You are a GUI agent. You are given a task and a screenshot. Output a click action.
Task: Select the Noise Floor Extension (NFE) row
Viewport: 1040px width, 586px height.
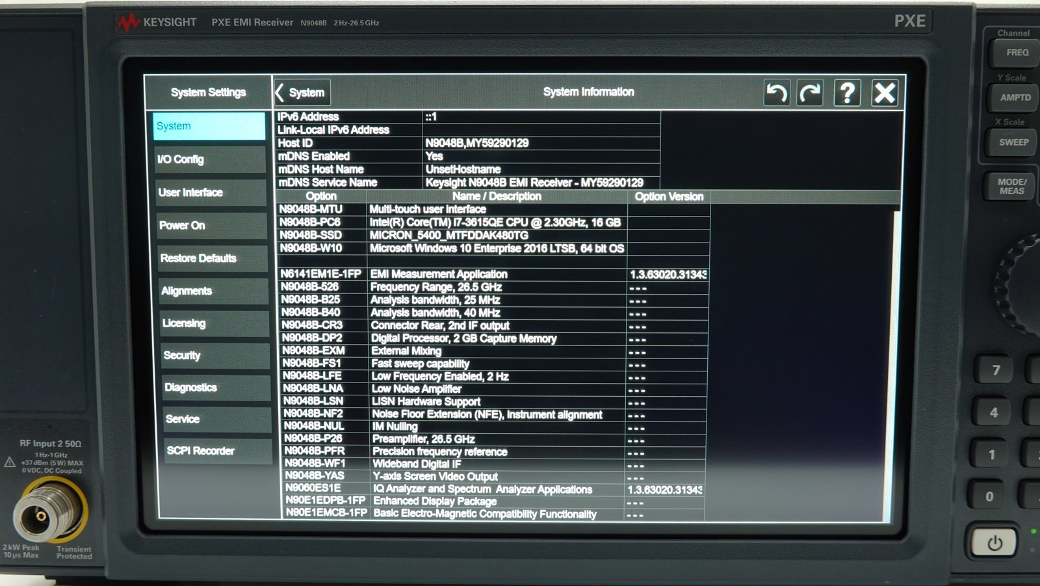[493, 414]
